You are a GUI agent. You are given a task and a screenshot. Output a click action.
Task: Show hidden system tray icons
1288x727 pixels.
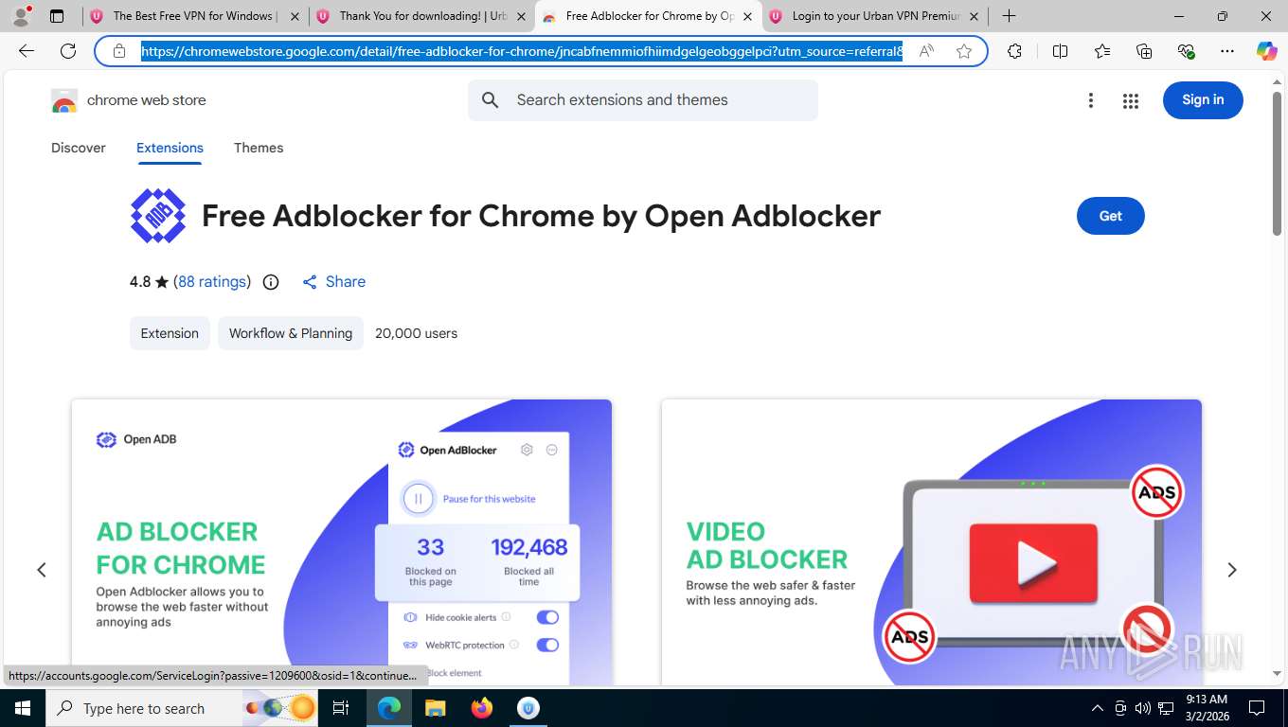pos(1098,708)
